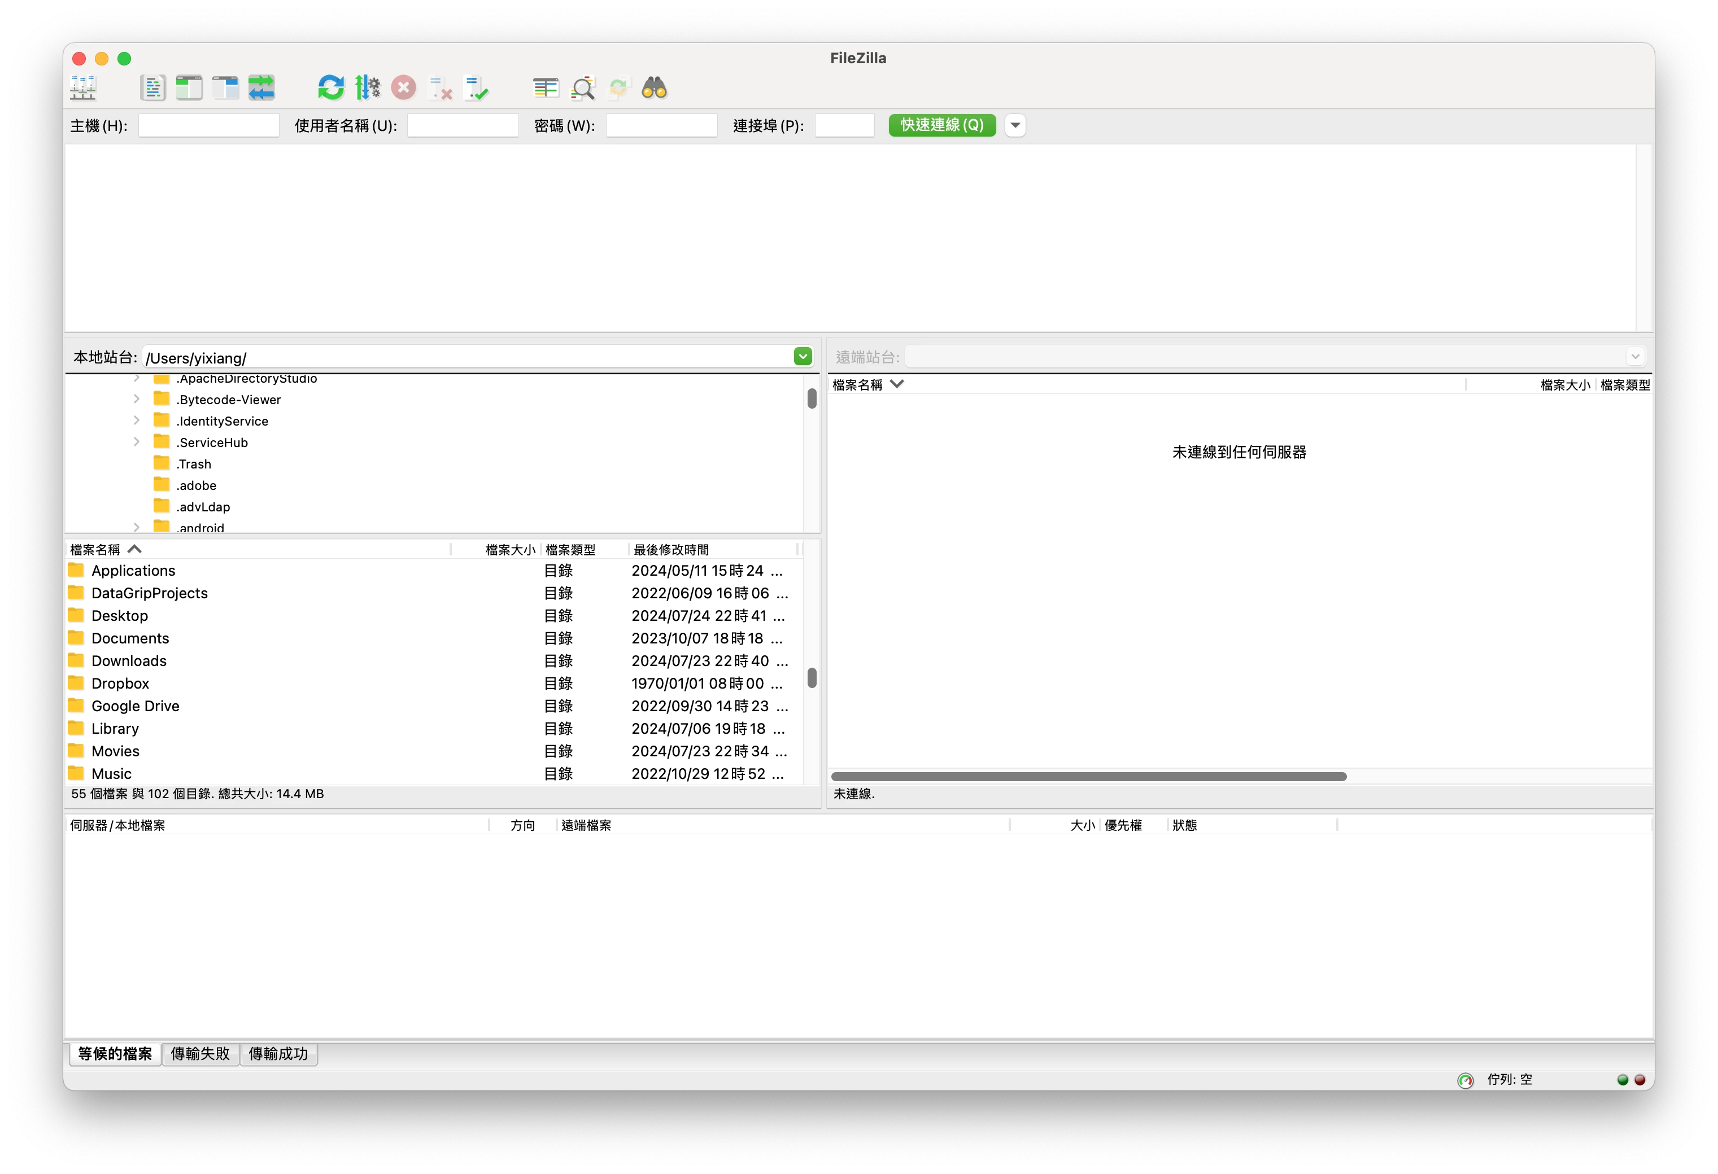This screenshot has height=1174, width=1718.
Task: Click the .Trash folder icon in tree
Action: [x=161, y=463]
